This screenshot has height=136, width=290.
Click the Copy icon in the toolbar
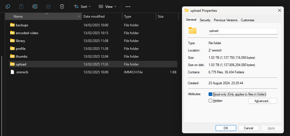coord(8,6)
